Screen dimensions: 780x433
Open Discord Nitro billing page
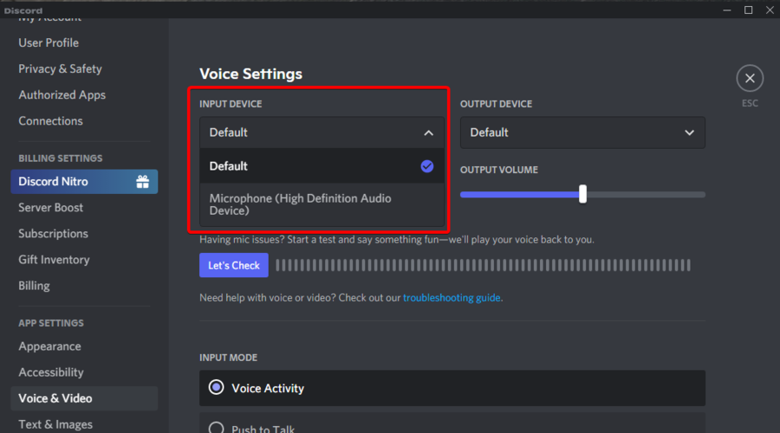[x=84, y=182]
